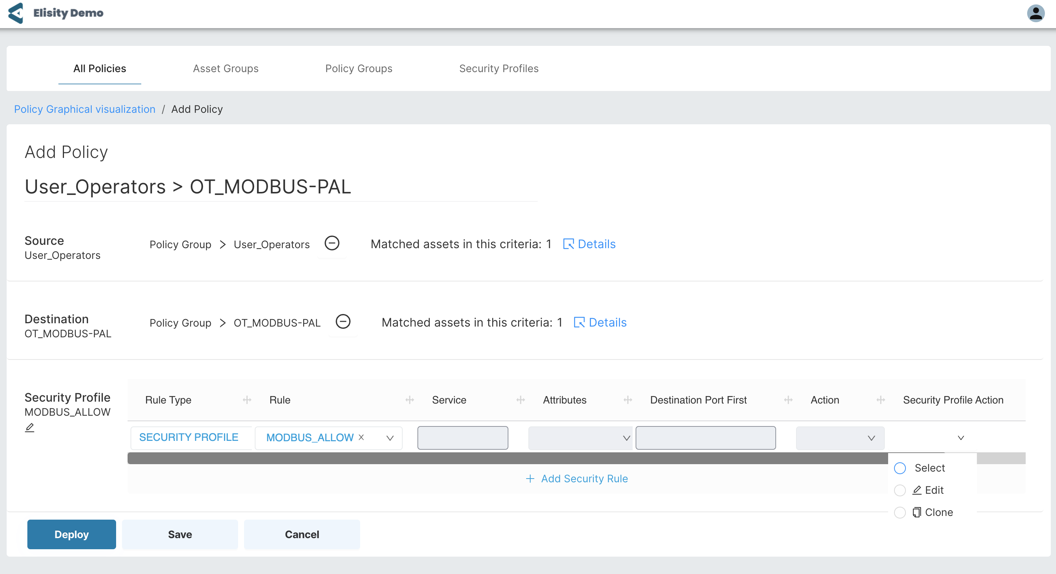This screenshot has height=574, width=1056.
Task: Click the Security Profile Action column header
Action: [x=953, y=400]
